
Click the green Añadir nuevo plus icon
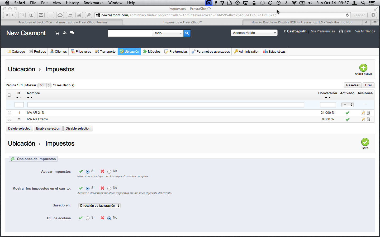point(363,68)
